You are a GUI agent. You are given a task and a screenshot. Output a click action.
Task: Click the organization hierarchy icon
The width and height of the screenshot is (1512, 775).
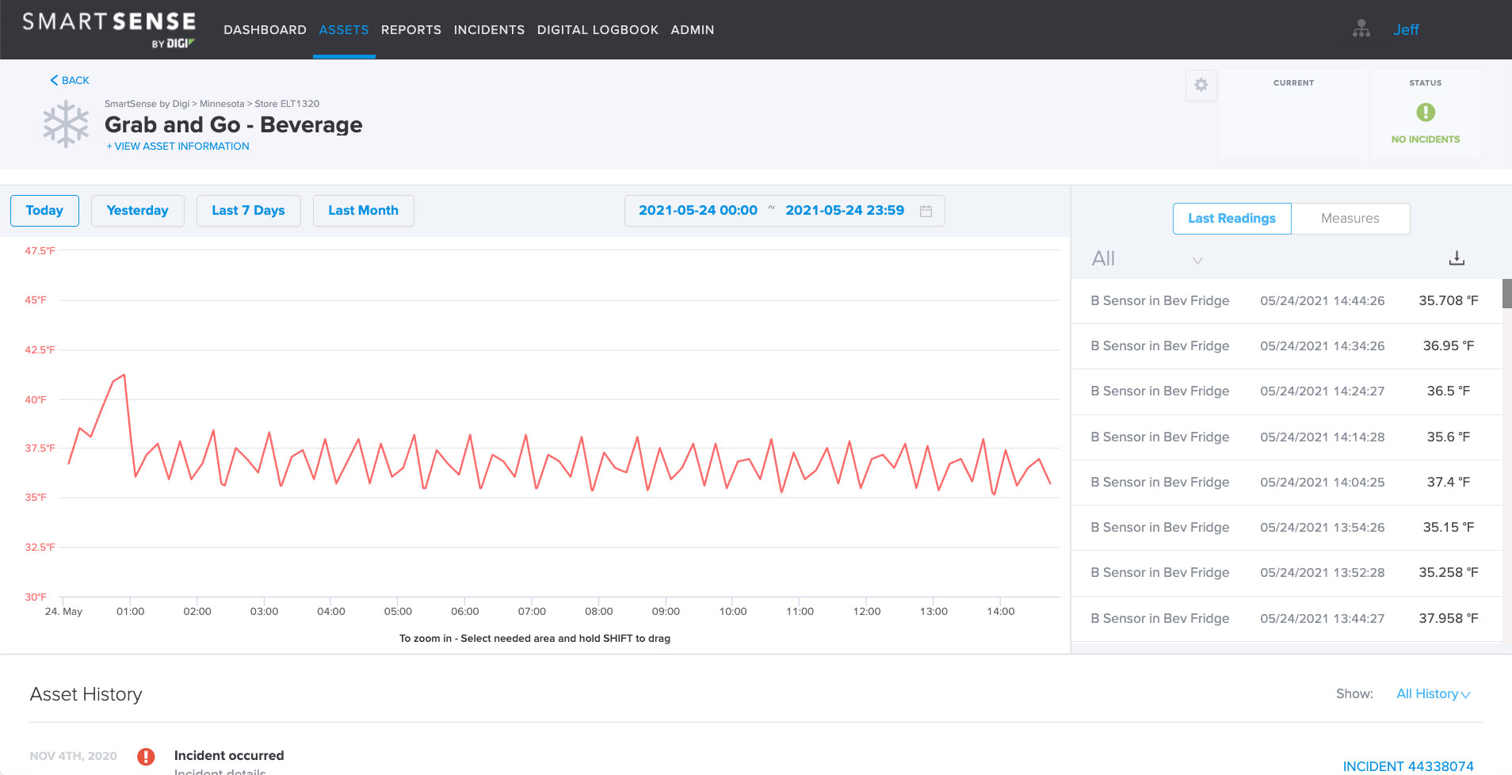point(1361,29)
